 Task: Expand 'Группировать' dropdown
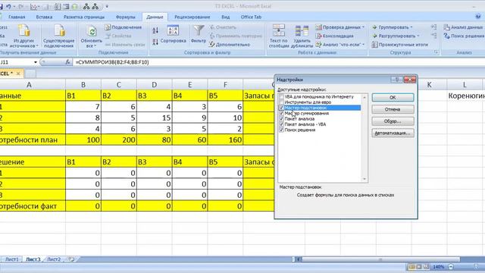(411, 27)
